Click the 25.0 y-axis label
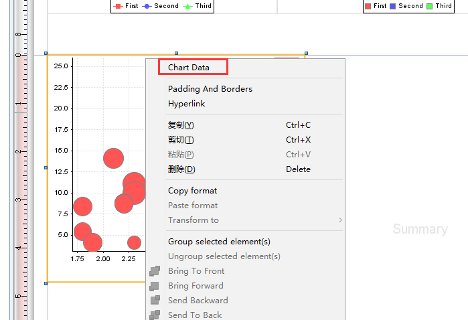Viewport: 468px width, 320px height. pyautogui.click(x=61, y=66)
